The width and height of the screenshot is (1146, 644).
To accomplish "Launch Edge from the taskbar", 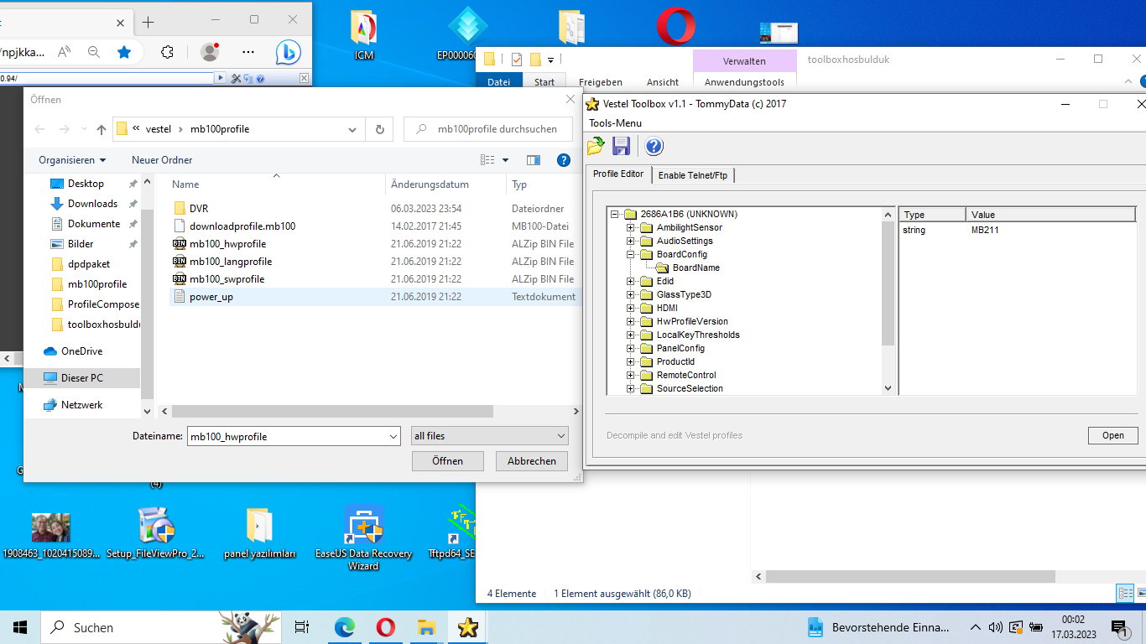I will [x=345, y=627].
